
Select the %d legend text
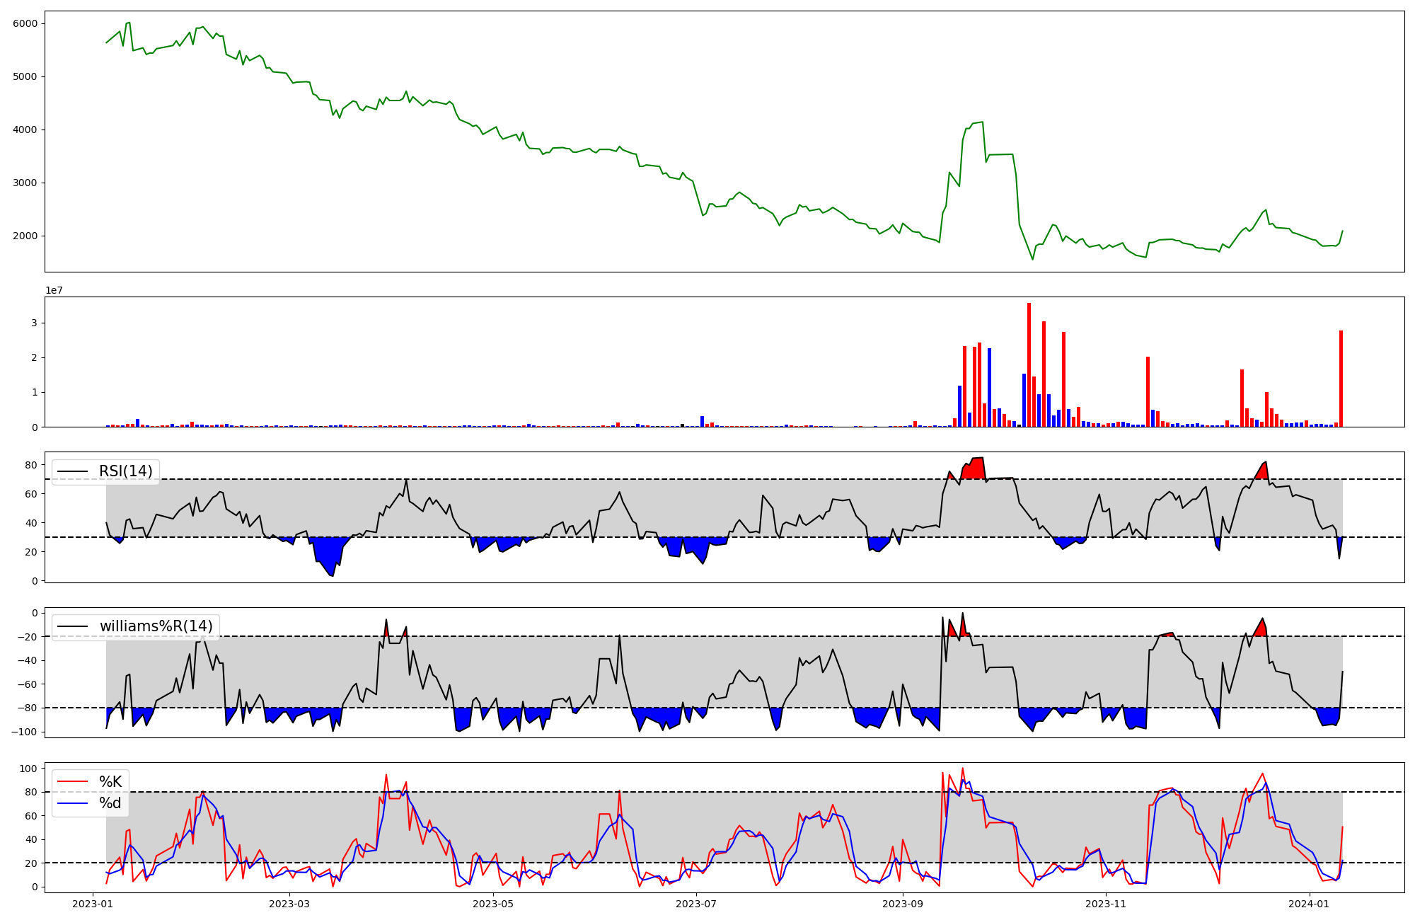click(110, 803)
